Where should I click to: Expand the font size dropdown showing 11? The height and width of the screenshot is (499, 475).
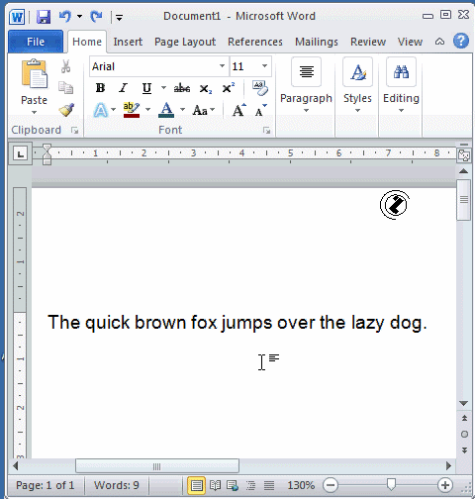(264, 66)
